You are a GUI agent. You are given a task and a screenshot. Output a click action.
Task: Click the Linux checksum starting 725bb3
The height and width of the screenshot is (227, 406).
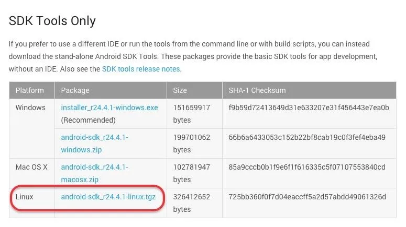click(307, 197)
